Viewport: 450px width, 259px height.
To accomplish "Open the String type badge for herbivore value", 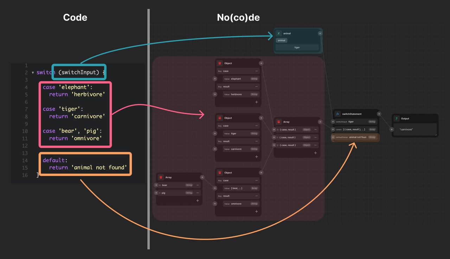I will click(x=254, y=94).
